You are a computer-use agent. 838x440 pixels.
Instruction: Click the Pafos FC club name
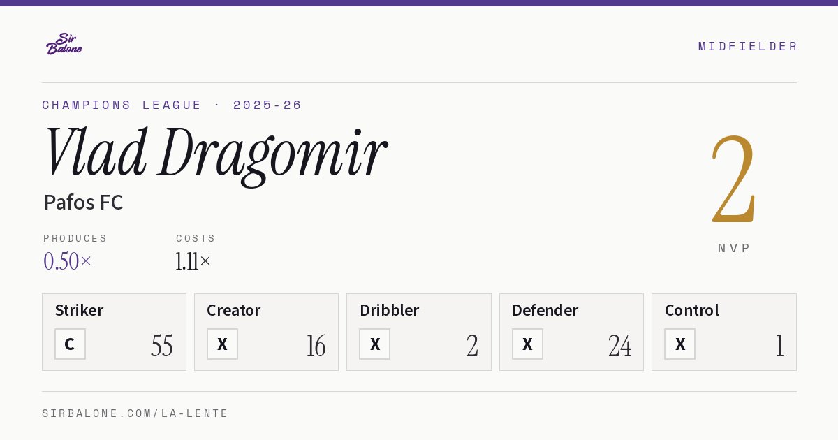83,203
